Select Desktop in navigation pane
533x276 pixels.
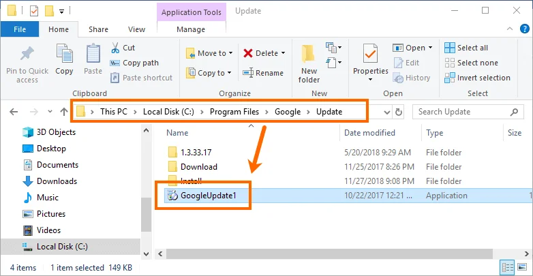click(44, 149)
